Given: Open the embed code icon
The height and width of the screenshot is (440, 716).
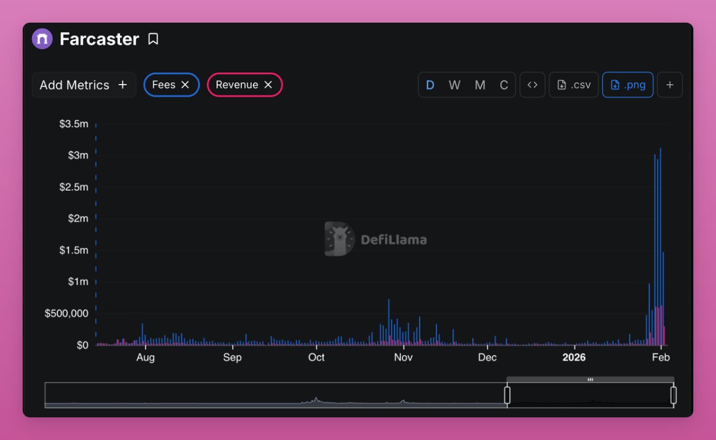Looking at the screenshot, I should (532, 85).
